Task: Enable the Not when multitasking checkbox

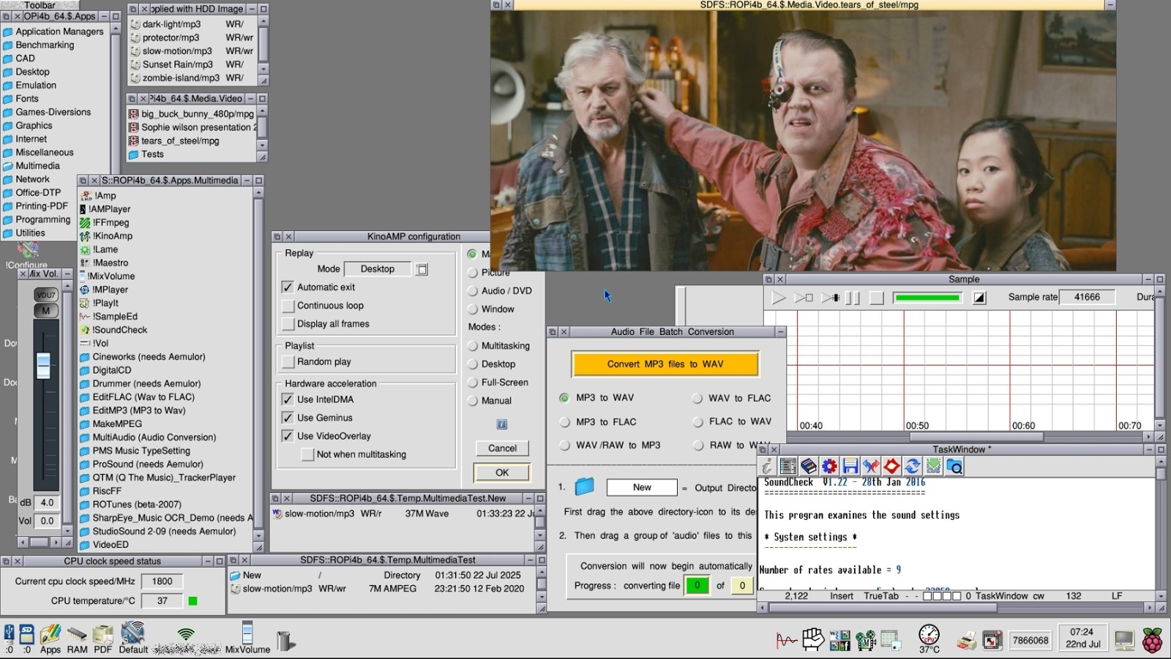Action: tap(307, 454)
